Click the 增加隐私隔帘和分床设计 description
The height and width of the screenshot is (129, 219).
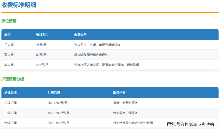pyautogui.click(x=93, y=55)
